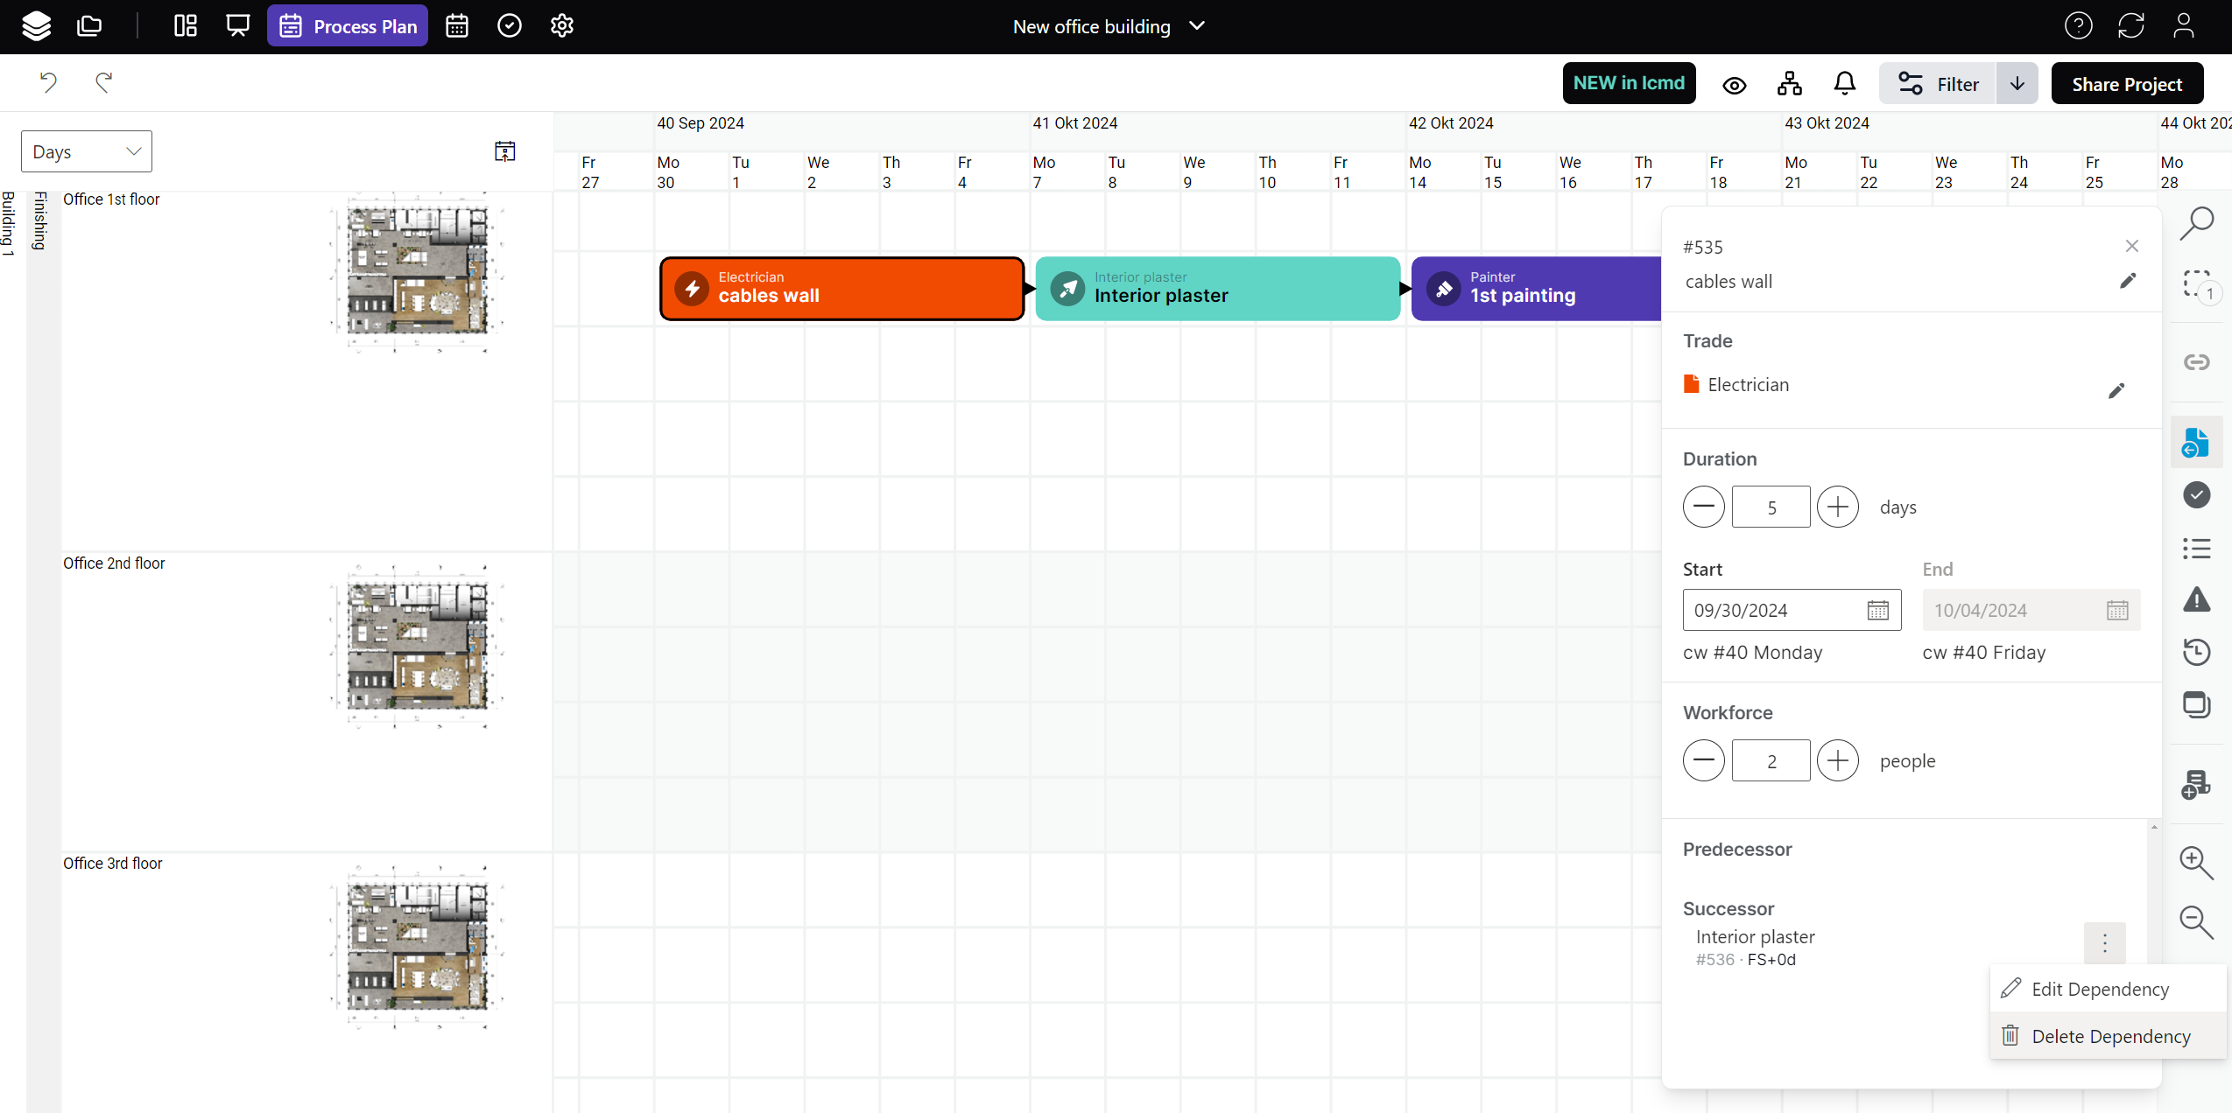
Task: Click the NEW in lcmd button
Action: [1628, 83]
